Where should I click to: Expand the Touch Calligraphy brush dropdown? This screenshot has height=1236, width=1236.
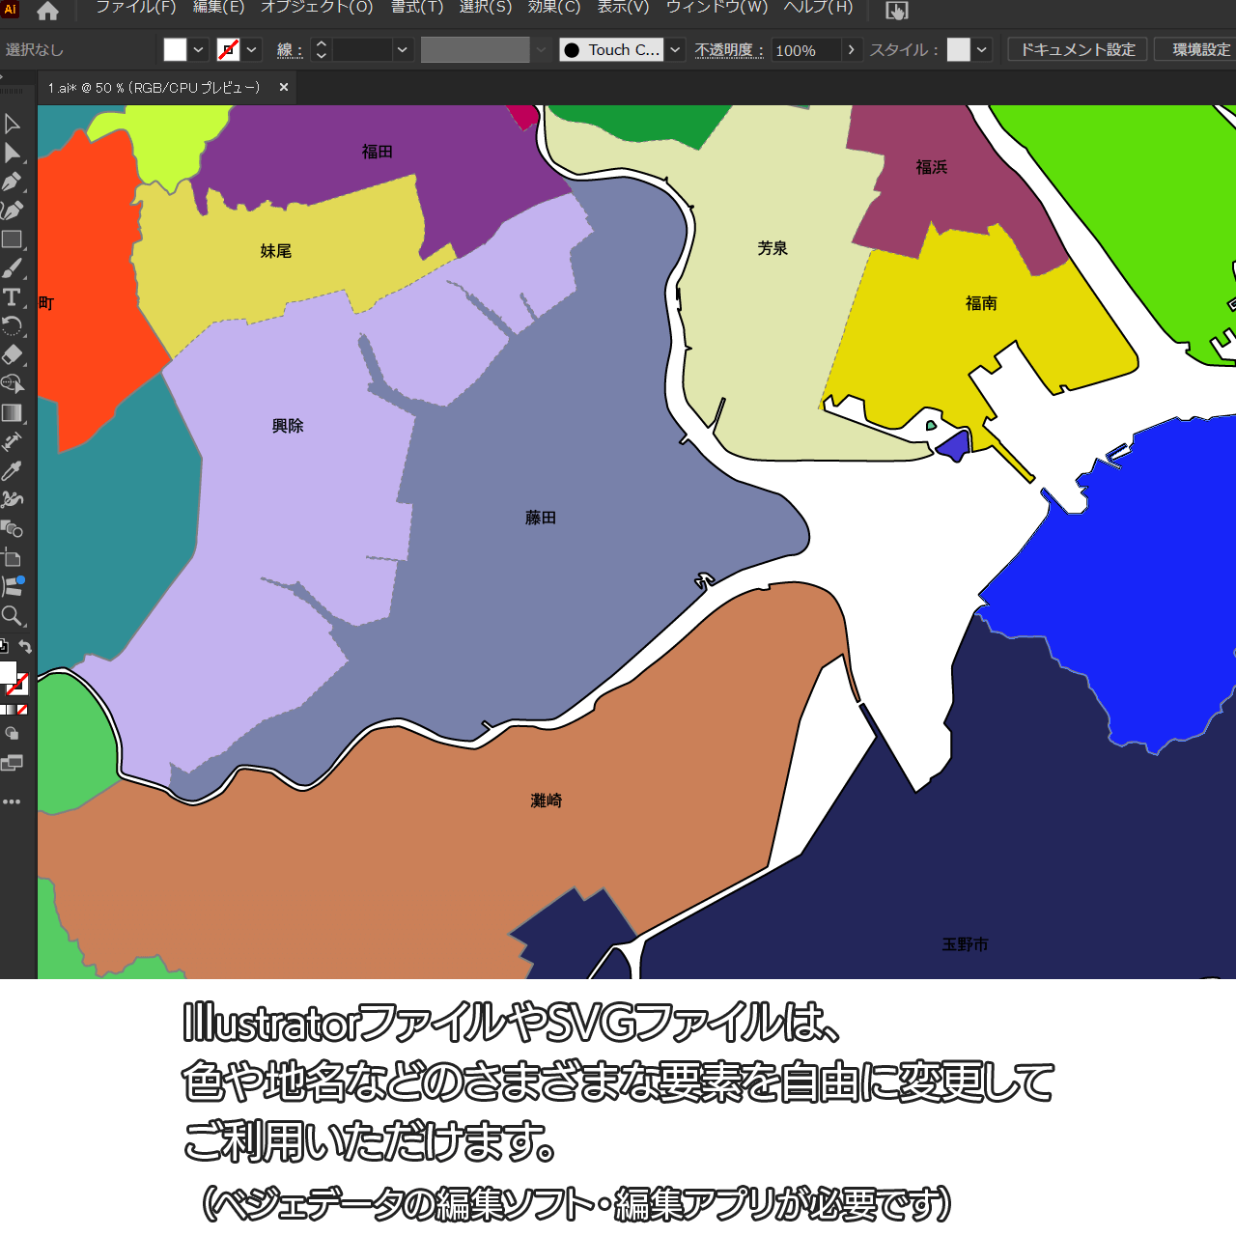[676, 50]
